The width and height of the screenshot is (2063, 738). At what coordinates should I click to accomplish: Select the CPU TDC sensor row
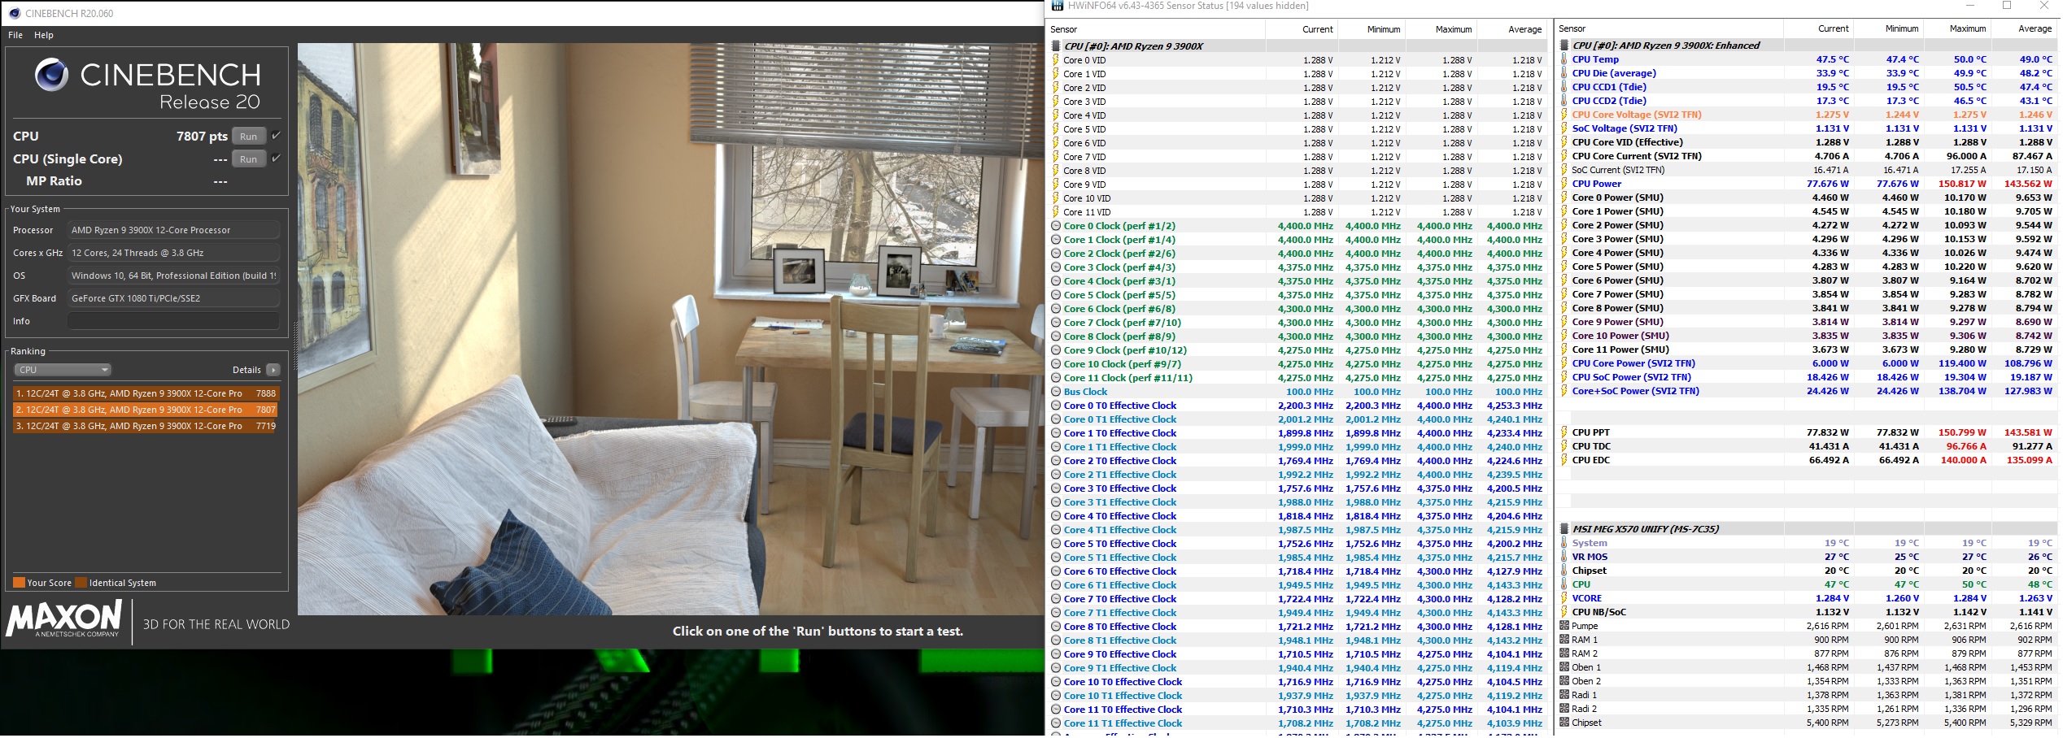(x=1807, y=446)
